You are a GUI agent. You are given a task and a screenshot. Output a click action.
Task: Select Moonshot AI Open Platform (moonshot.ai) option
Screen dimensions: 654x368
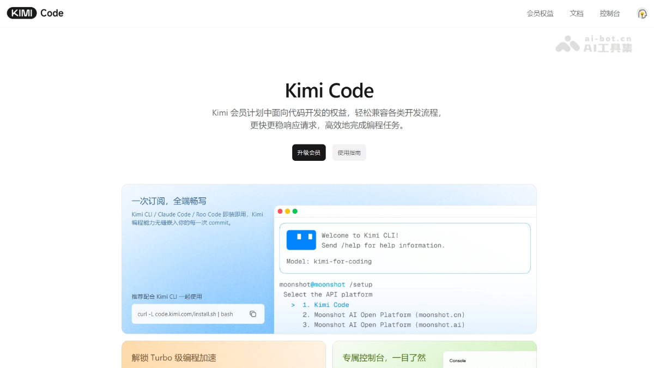pos(384,324)
